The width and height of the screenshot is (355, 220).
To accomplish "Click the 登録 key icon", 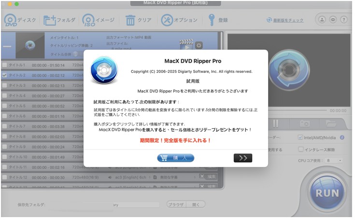I will pos(212,20).
